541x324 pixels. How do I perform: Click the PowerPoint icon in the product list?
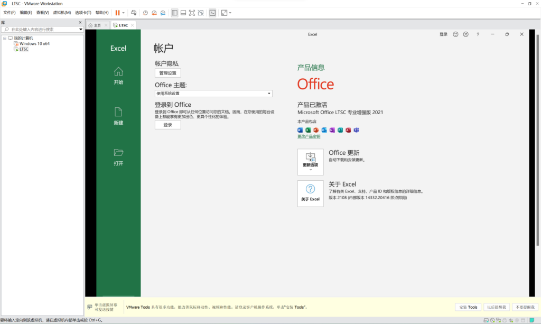(316, 130)
